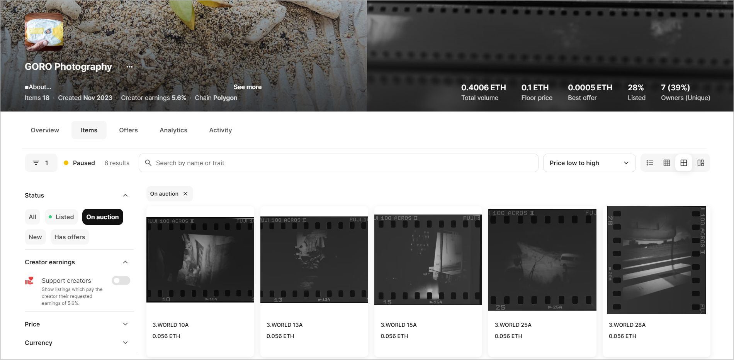Toggle the Support creators switch
The image size is (734, 360).
tap(121, 281)
